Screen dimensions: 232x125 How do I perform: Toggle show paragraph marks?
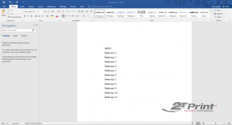pyautogui.click(x=91, y=12)
